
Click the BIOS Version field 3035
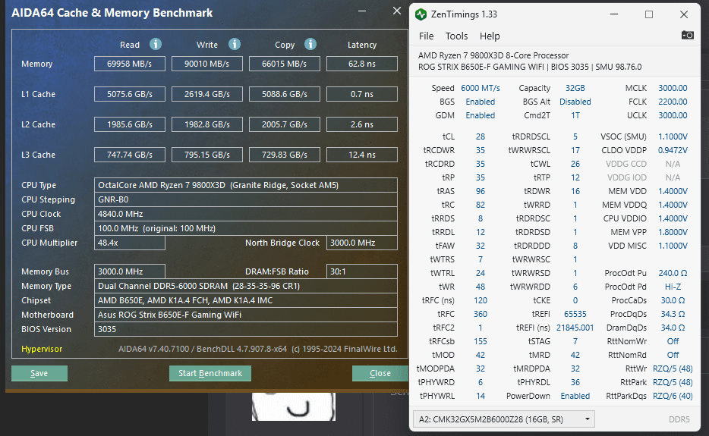click(x=246, y=329)
